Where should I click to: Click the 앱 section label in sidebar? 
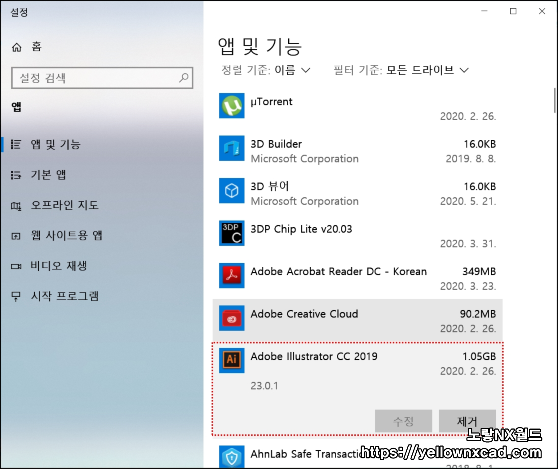click(x=16, y=107)
